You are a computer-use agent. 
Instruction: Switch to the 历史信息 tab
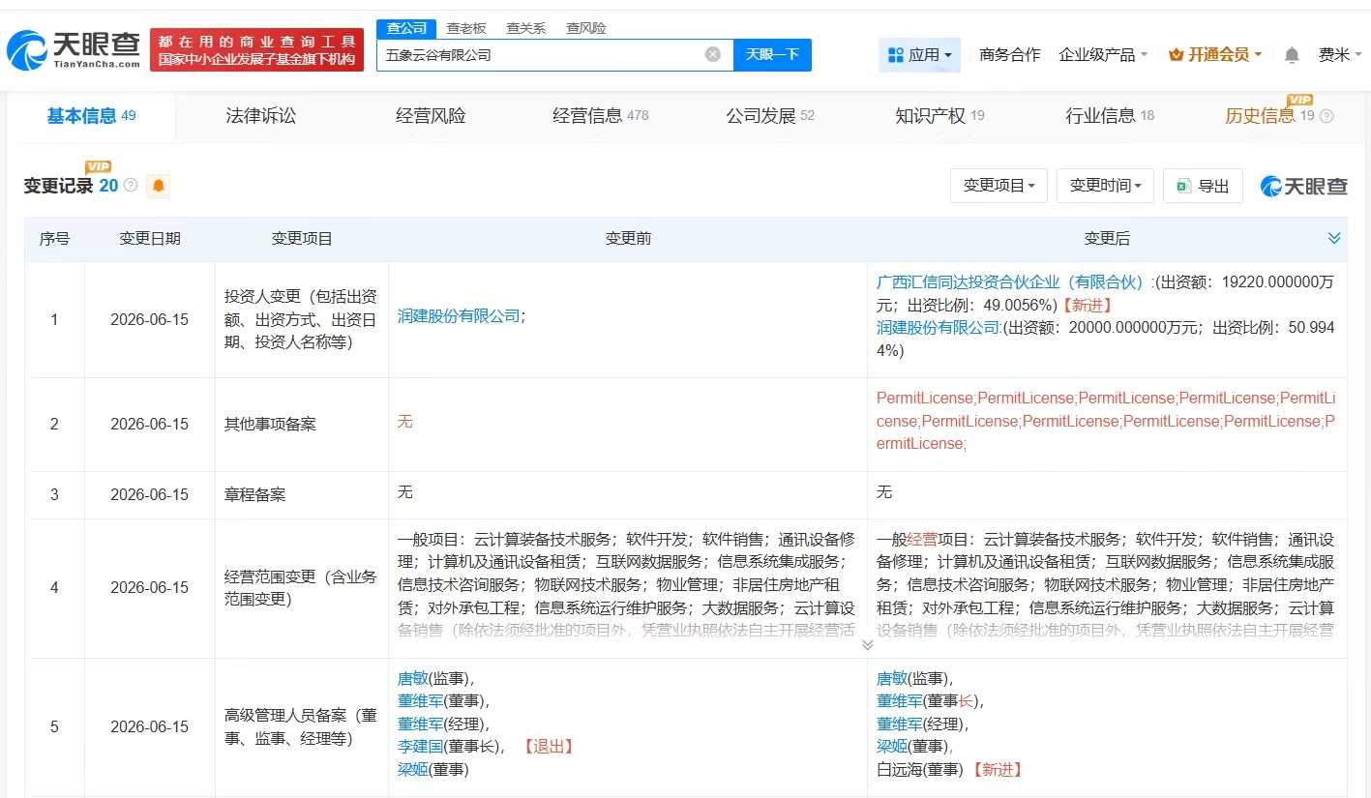[x=1269, y=116]
